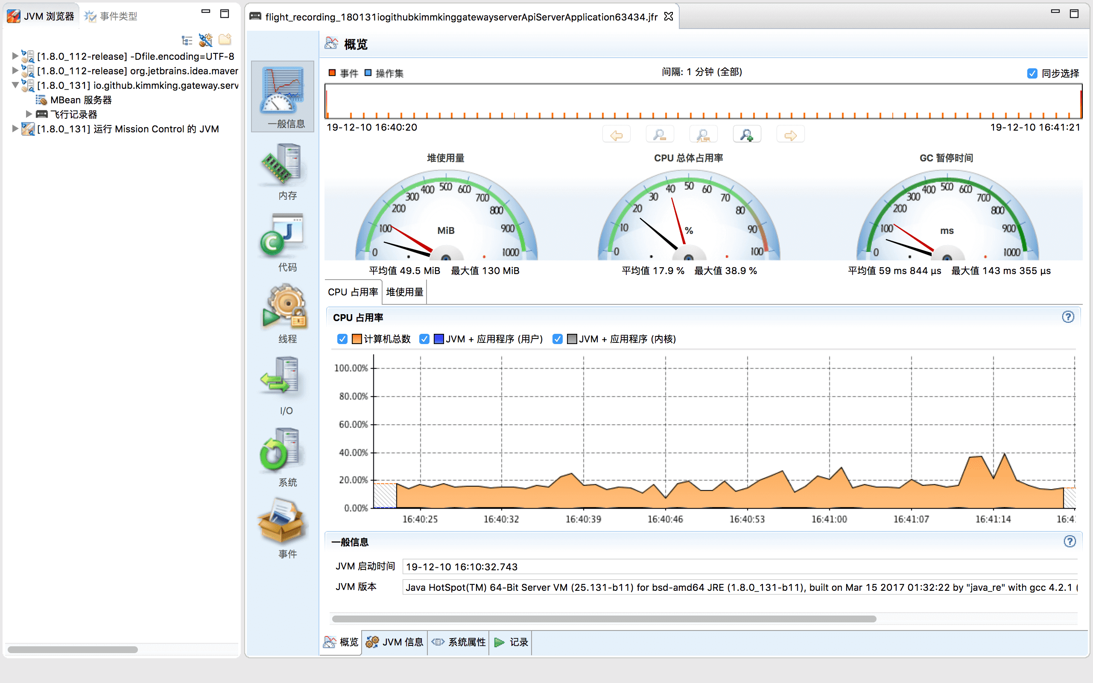
Task: Expand the 运行 Mission Control 的 JVM node
Action: 15,129
